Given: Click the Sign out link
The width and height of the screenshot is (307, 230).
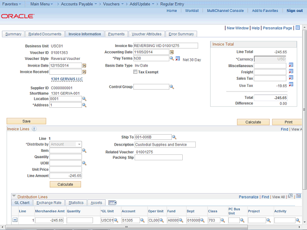Looking at the screenshot, I should [x=294, y=11].
